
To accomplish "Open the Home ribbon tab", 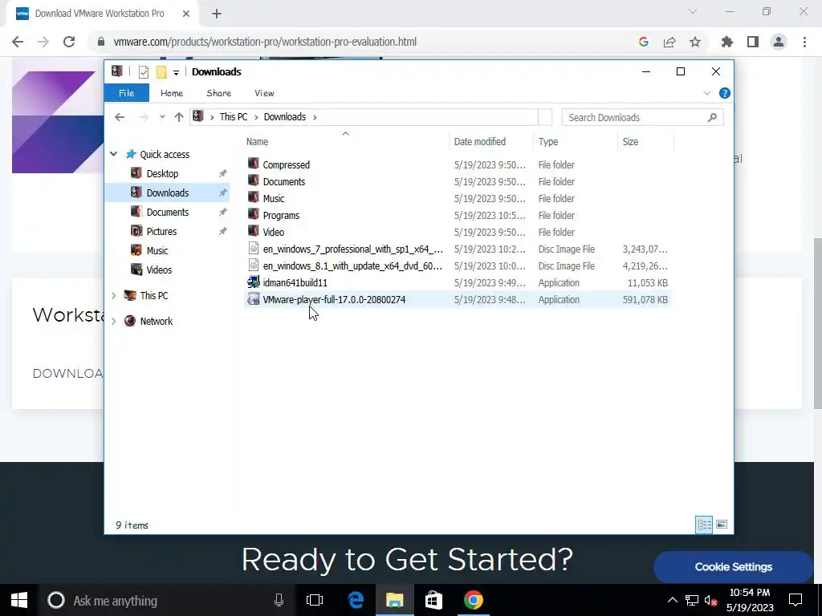I will click(x=172, y=93).
